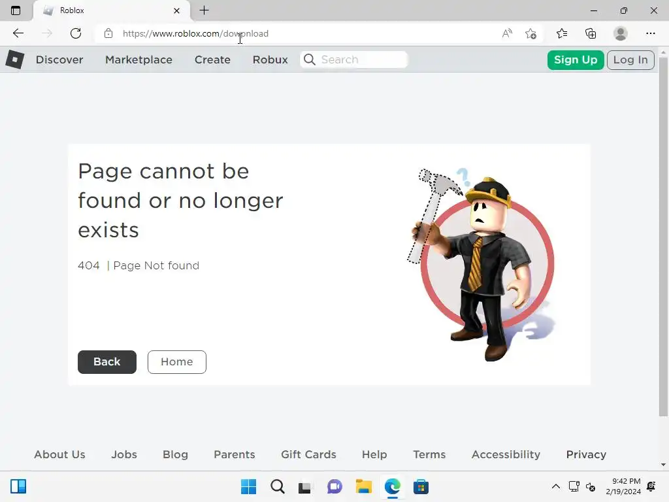Go to the Create section

[212, 59]
